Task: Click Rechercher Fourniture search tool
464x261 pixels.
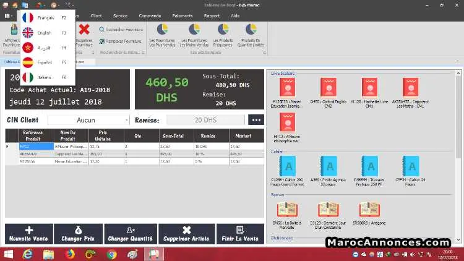Action: point(121,30)
